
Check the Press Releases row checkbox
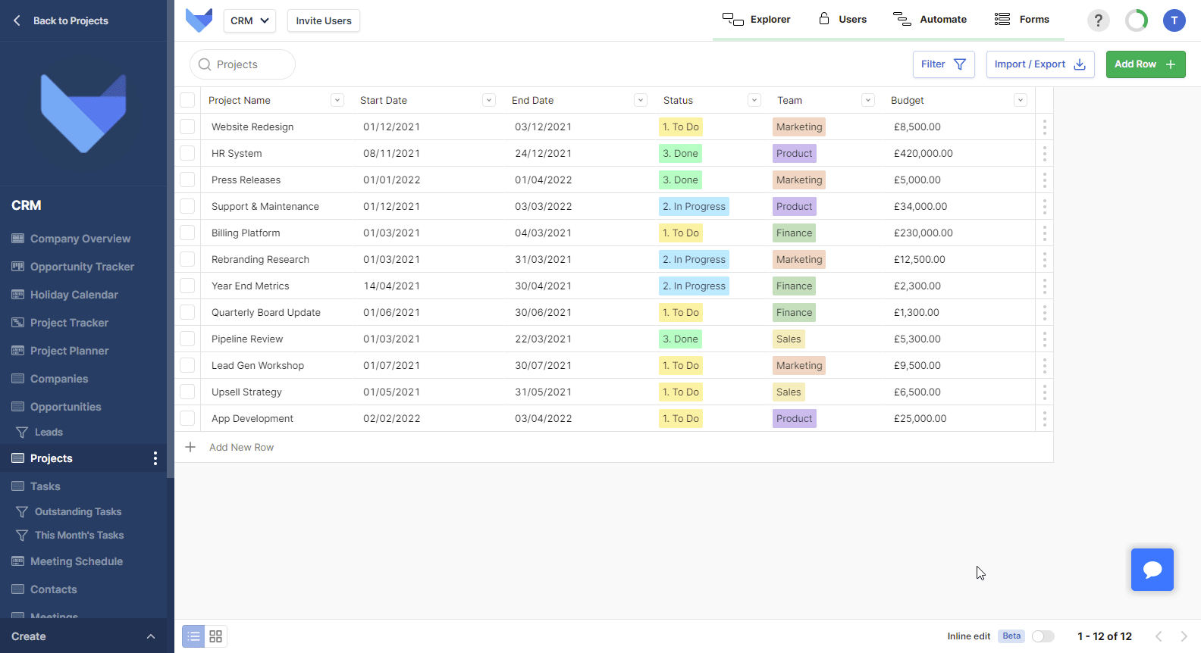coord(187,180)
